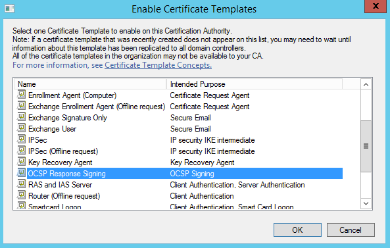The image size is (390, 248).
Task: Click the IPSec template icon
Action: pyautogui.click(x=22, y=139)
